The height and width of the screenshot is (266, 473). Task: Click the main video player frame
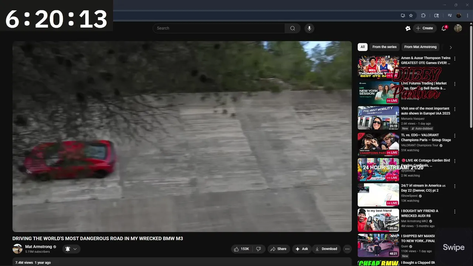(x=182, y=136)
